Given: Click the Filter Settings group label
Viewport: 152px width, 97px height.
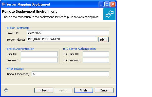Looking at the screenshot, I should pyautogui.click(x=15, y=69).
